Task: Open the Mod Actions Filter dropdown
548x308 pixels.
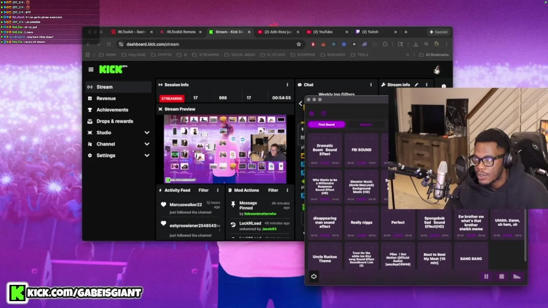Action: (273, 190)
